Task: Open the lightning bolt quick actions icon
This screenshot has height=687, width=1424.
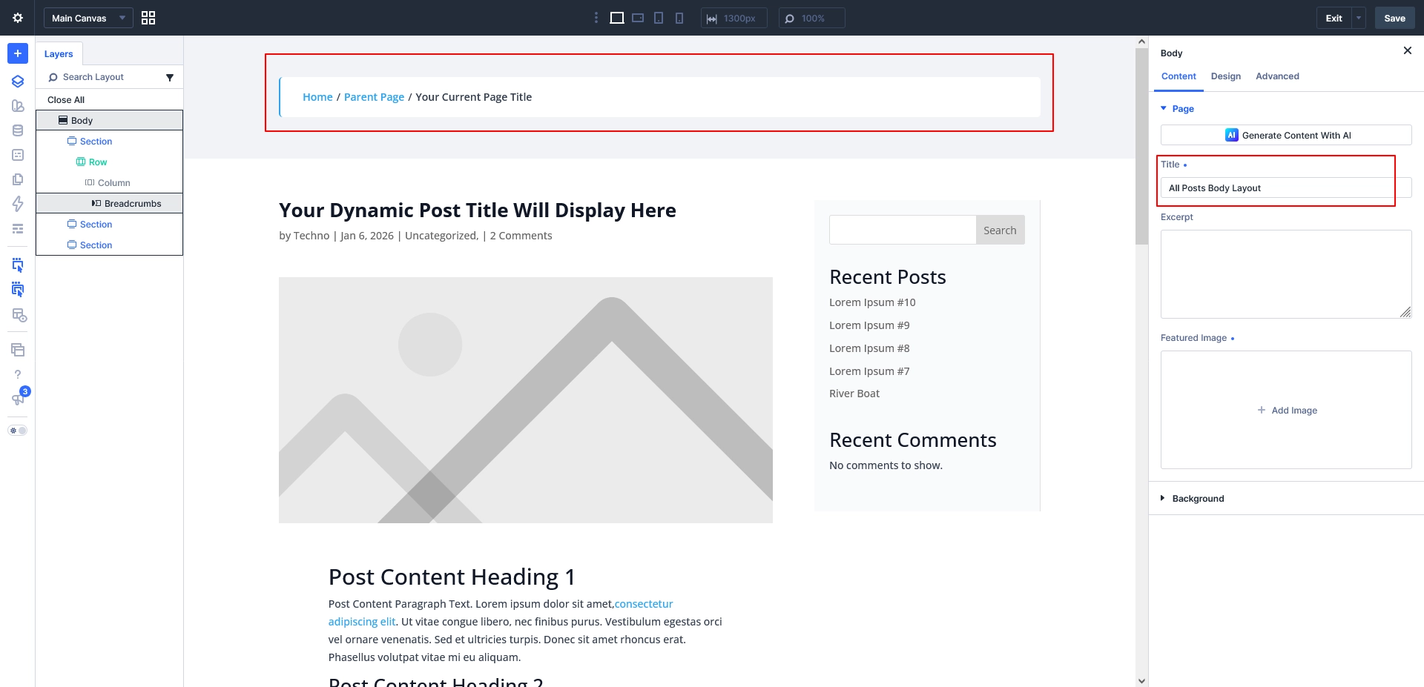Action: 18,204
